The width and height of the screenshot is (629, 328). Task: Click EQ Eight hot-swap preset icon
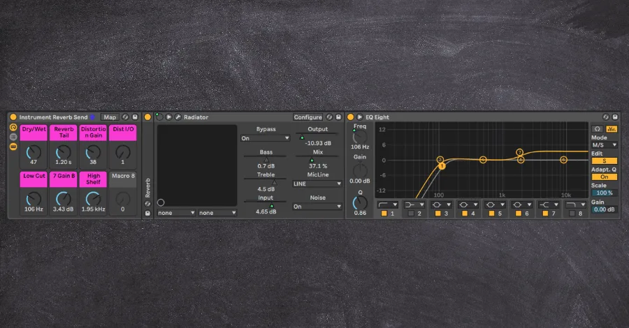pyautogui.click(x=606, y=117)
